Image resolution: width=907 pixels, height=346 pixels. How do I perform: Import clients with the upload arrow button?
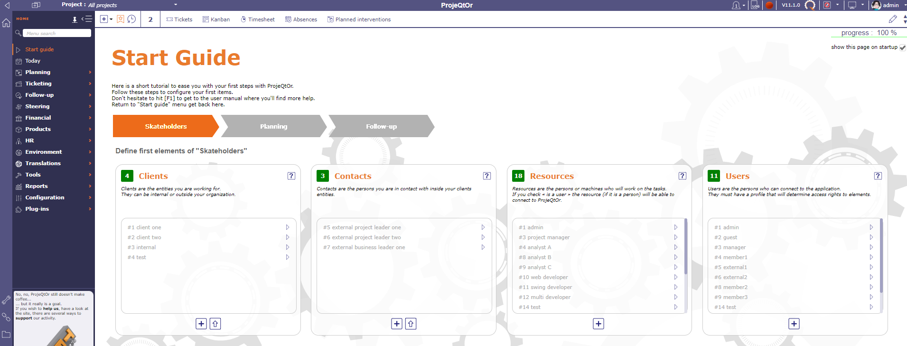(x=215, y=324)
